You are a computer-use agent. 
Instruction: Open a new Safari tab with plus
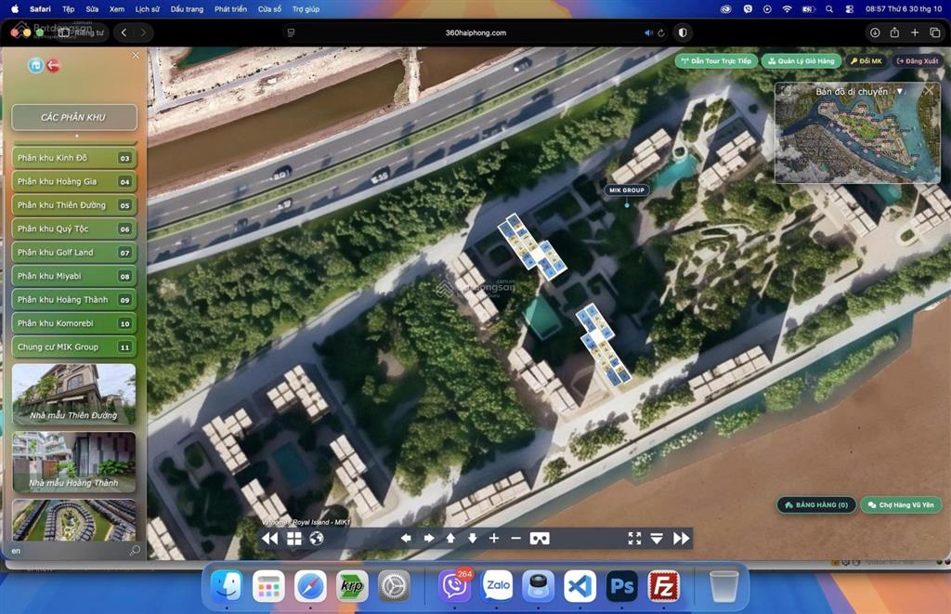(x=915, y=33)
